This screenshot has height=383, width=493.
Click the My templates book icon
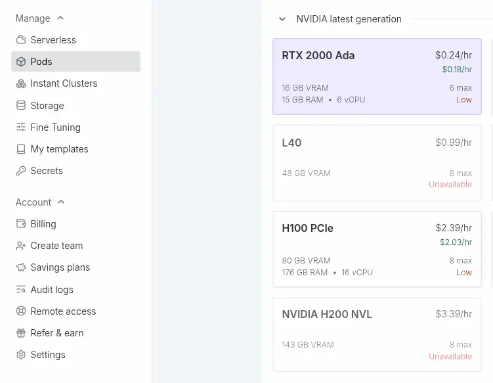(x=21, y=149)
